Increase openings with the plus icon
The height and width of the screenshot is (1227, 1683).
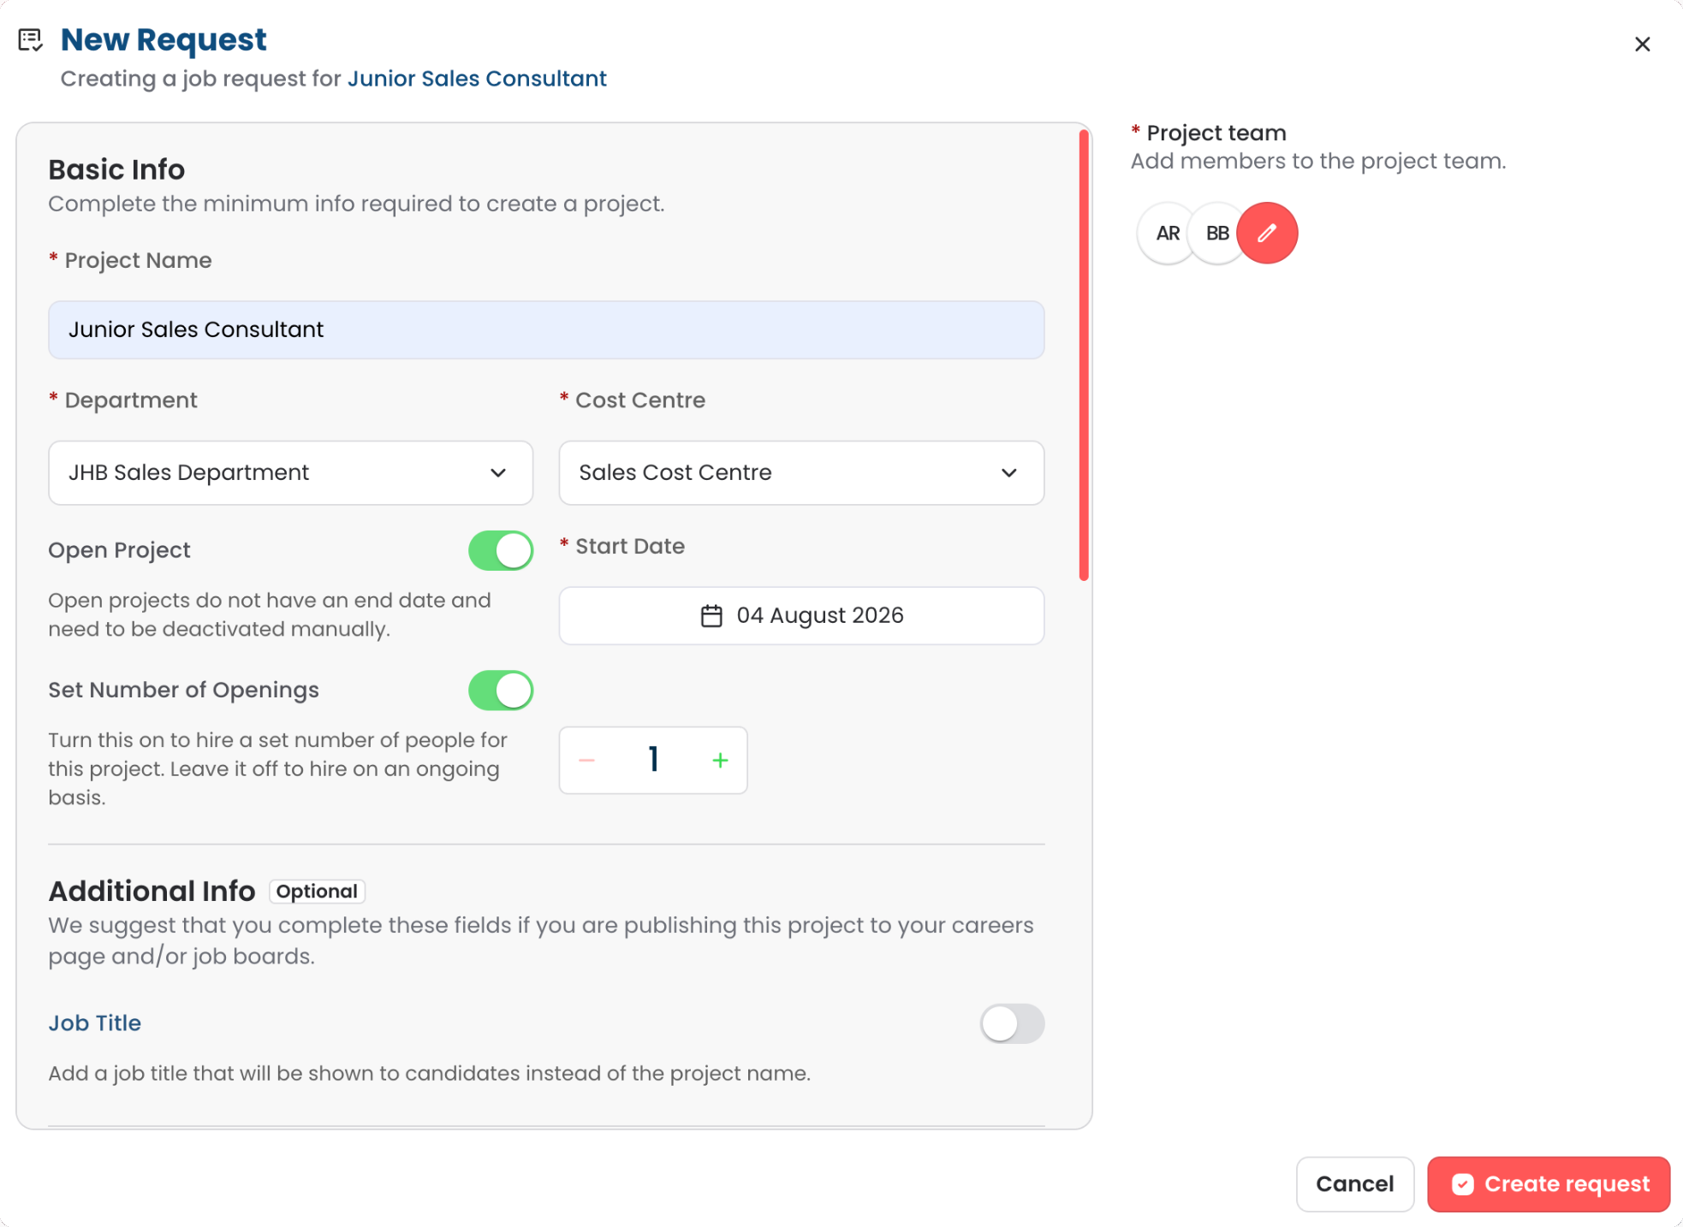pyautogui.click(x=721, y=760)
